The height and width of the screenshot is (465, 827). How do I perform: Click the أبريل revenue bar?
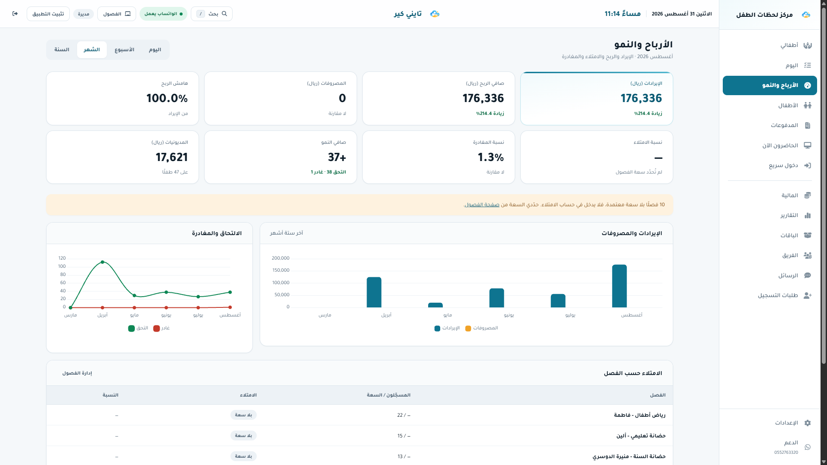tap(374, 292)
